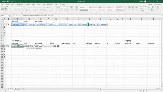Click the horizontal scrollbar at bottom
Image resolution: width=163 pixels, height=92 pixels.
click(128, 89)
